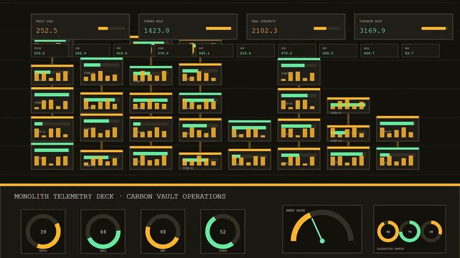Select the allocation donut showing 74
The height and width of the screenshot is (258, 460).
point(410,231)
